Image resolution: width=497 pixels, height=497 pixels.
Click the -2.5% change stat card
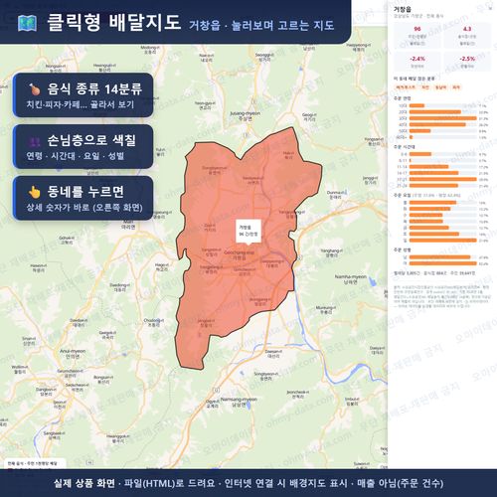pyautogui.click(x=467, y=62)
